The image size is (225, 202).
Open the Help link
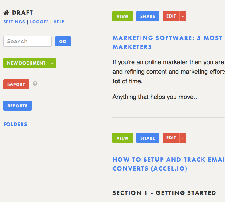point(59,22)
